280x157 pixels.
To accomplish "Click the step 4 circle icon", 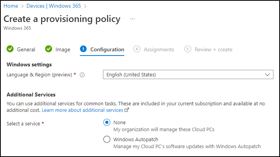I will coord(137,49).
